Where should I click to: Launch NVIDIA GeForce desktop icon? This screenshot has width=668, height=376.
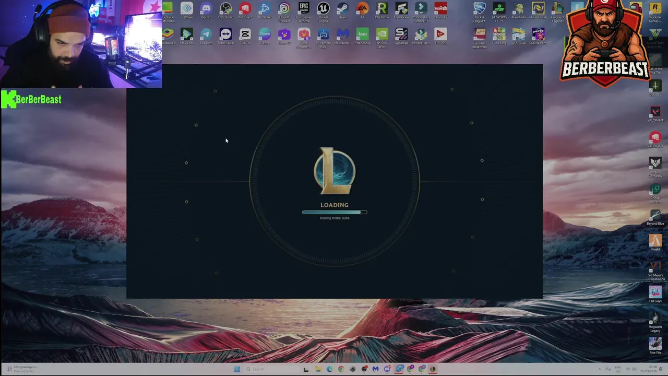click(381, 38)
